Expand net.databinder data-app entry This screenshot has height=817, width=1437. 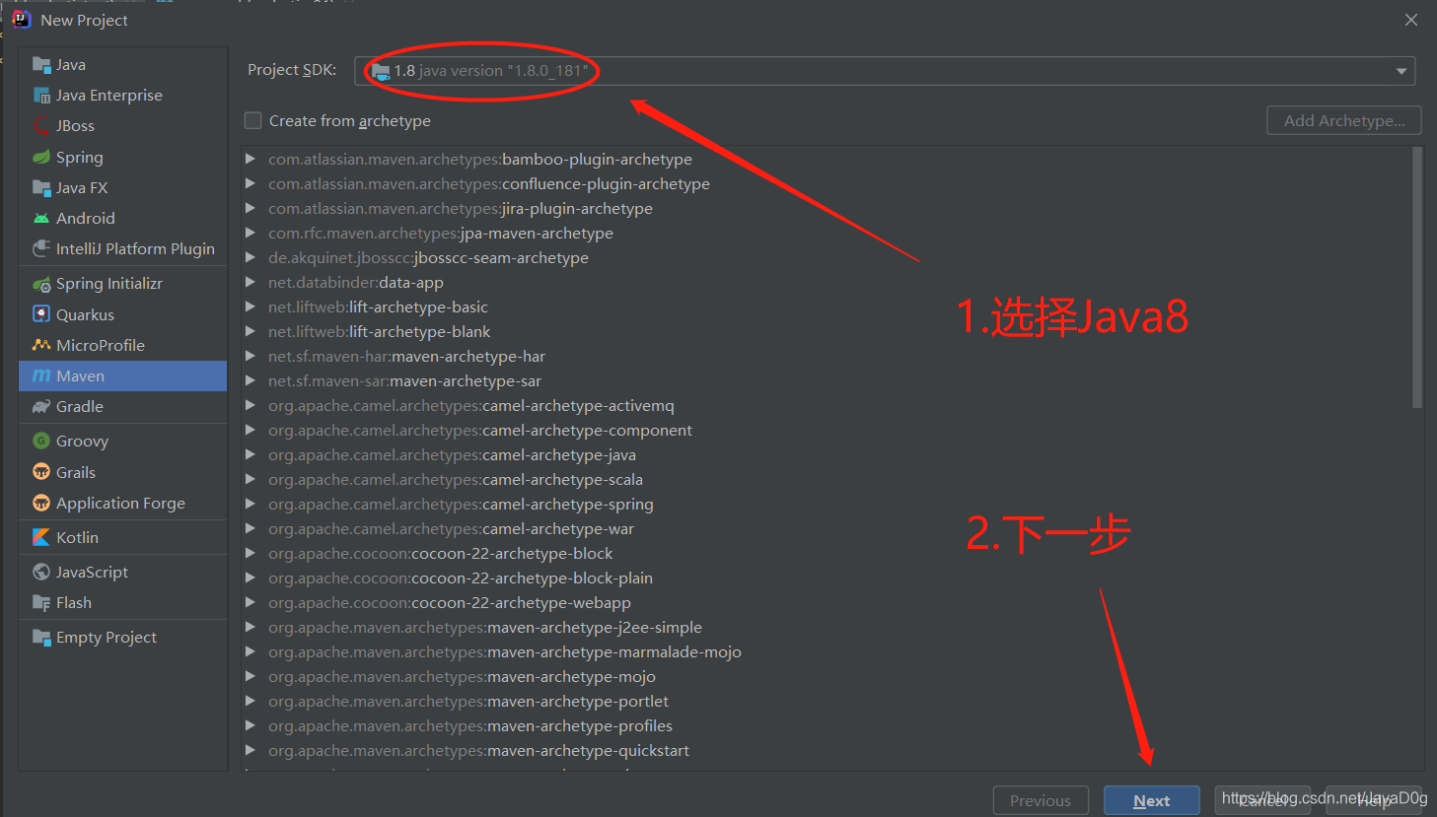coord(251,282)
